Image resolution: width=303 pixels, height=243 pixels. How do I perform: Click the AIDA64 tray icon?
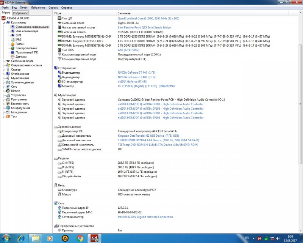coord(259,238)
